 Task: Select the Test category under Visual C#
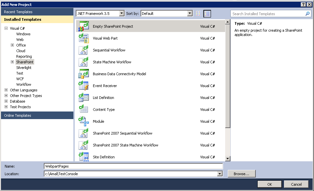(20, 73)
